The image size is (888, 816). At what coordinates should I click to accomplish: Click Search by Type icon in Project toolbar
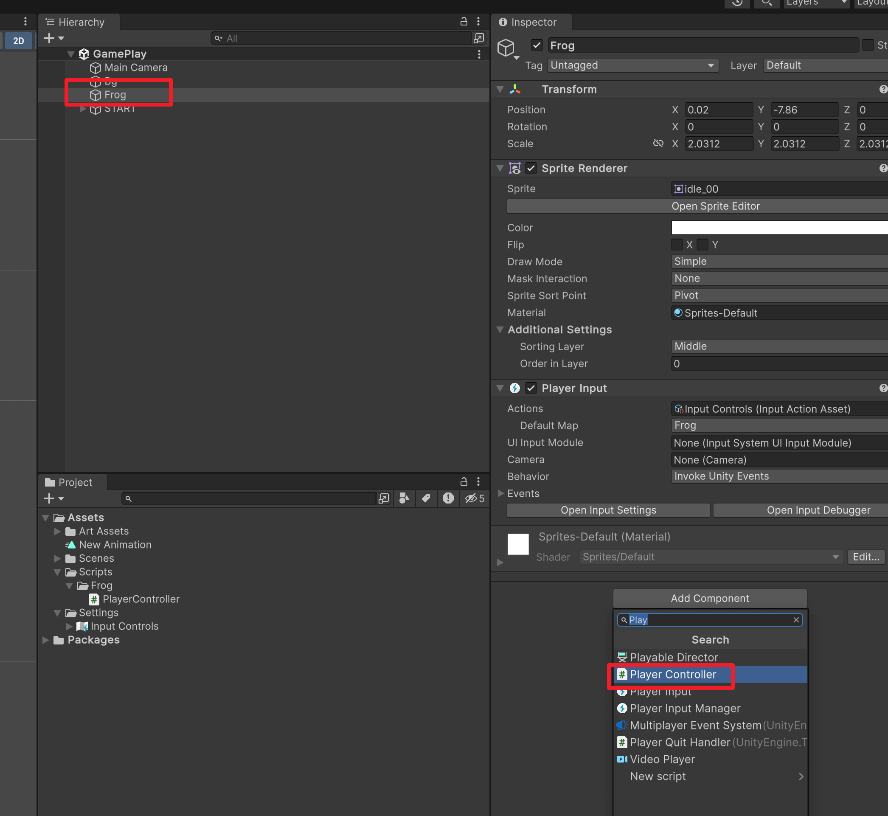404,498
